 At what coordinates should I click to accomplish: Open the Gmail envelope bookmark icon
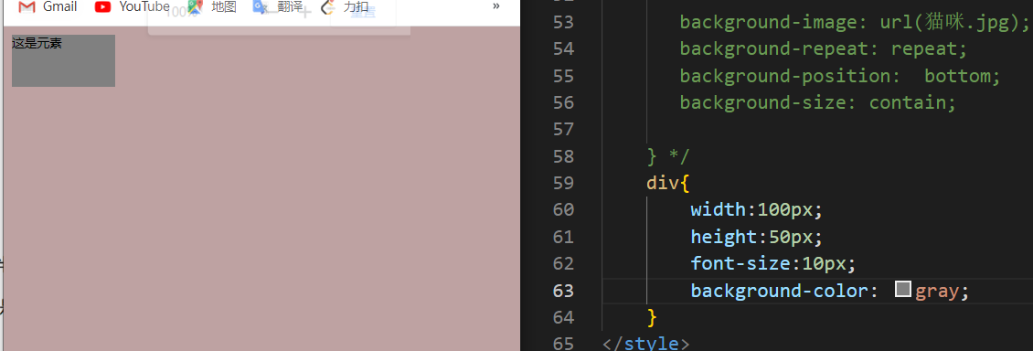(x=27, y=7)
